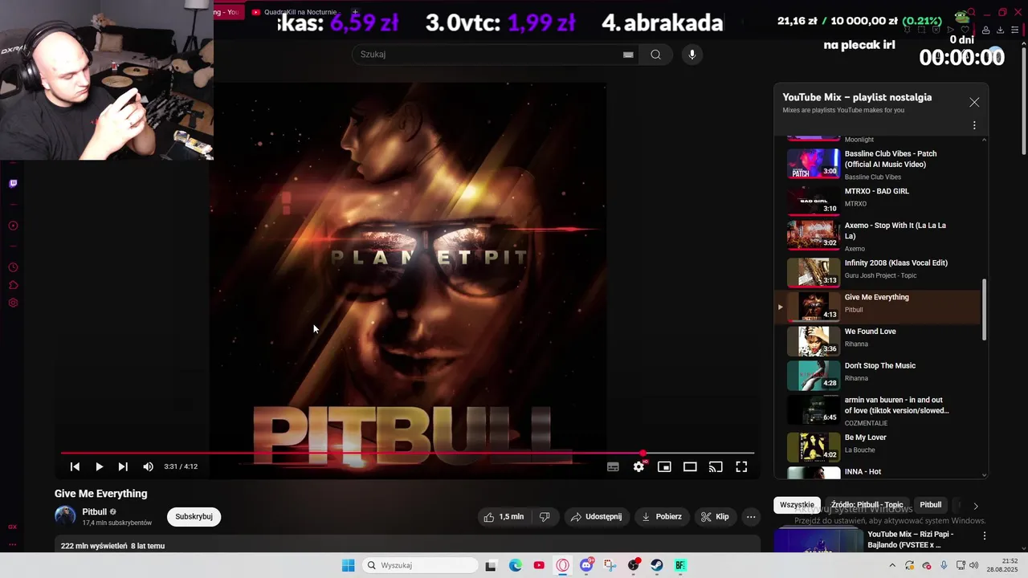The image size is (1028, 578).
Task: Show more filter chips with right chevron
Action: point(976,506)
